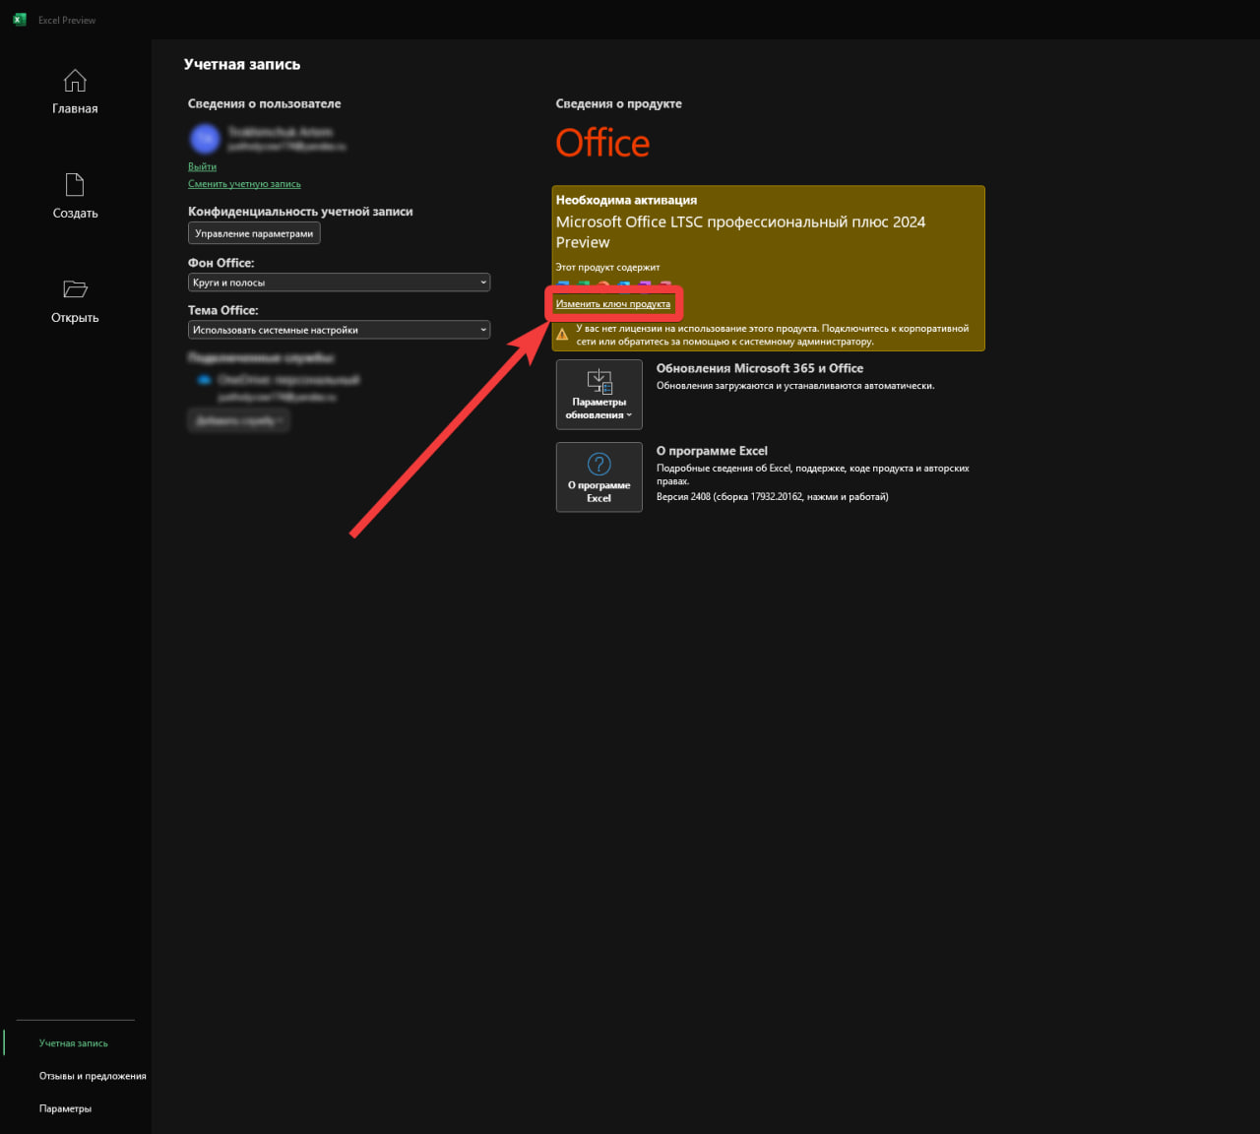The height and width of the screenshot is (1134, 1260).
Task: Expand the Тема Office dropdown
Action: coord(339,330)
